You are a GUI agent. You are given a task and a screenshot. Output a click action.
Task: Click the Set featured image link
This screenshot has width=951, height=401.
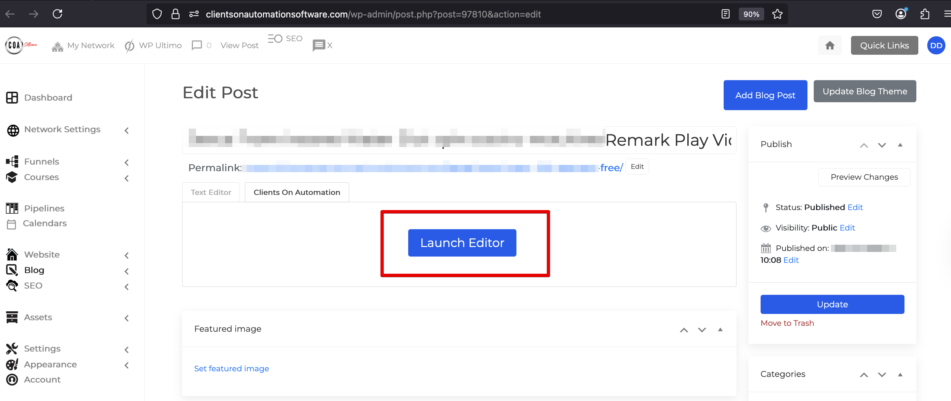tap(231, 369)
